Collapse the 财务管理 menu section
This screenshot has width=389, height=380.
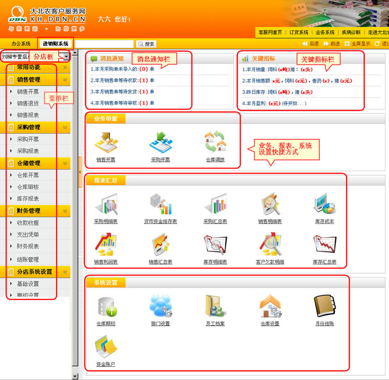65,211
